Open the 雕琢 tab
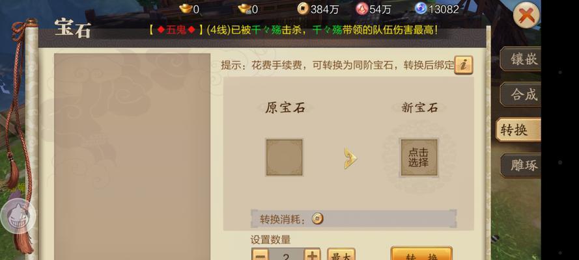The image size is (579, 260). pos(520,165)
